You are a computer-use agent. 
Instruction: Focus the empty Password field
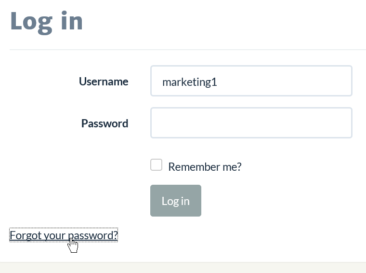(251, 123)
